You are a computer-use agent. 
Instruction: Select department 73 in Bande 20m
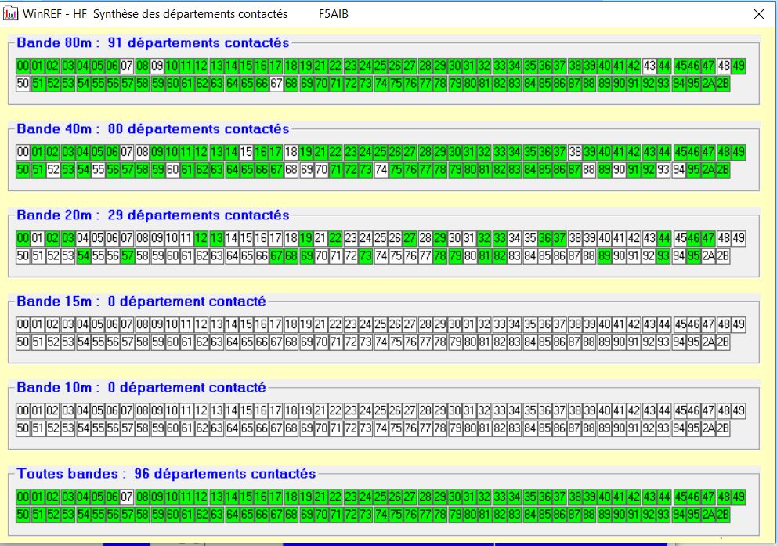[x=366, y=256]
